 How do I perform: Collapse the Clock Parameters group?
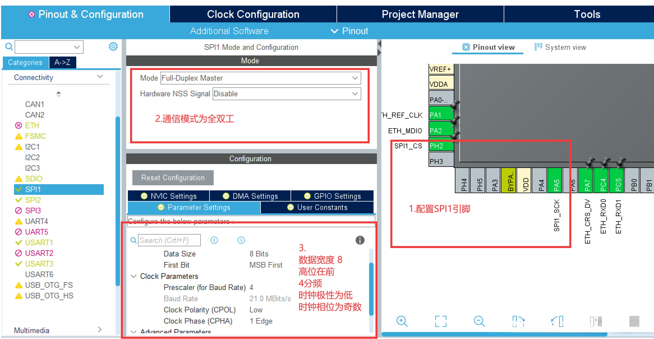[133, 276]
